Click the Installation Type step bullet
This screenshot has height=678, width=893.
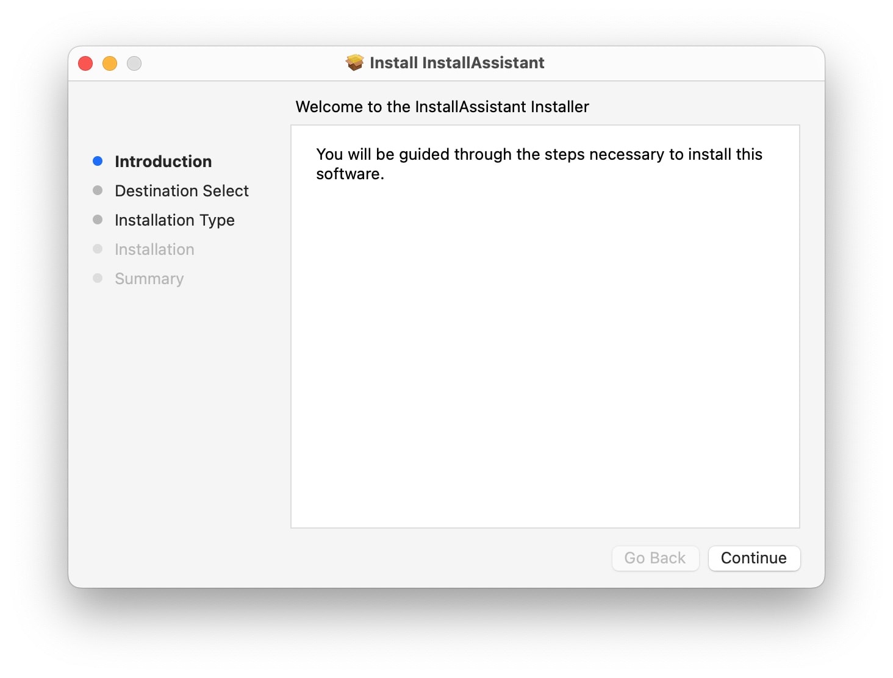coord(98,219)
